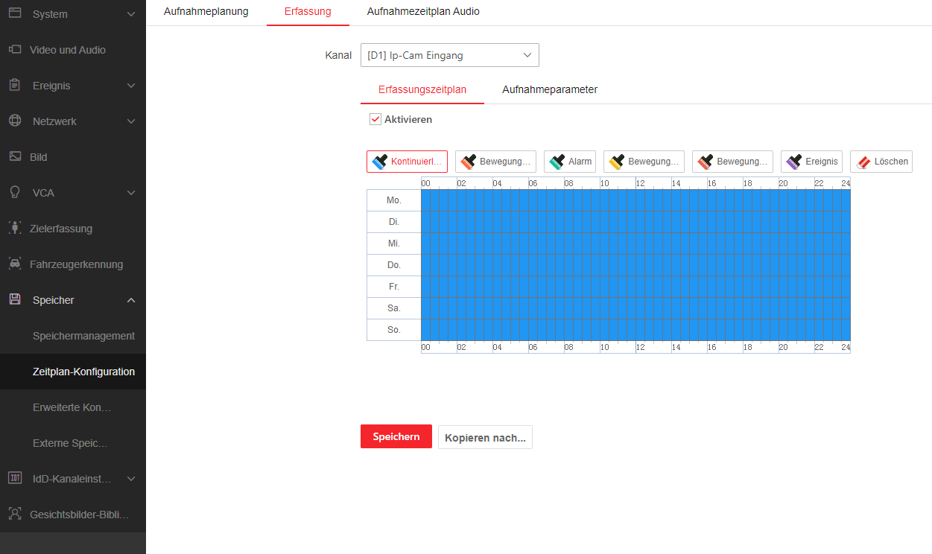Switch to the Aufnahmeplanung tab

click(x=206, y=12)
